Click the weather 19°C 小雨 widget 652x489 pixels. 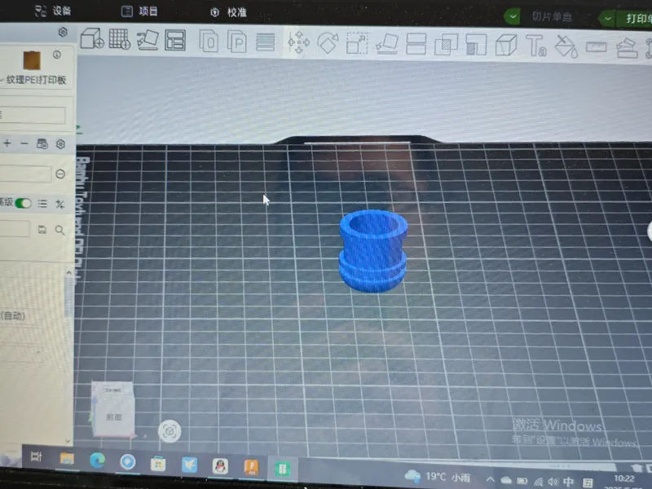(x=438, y=477)
